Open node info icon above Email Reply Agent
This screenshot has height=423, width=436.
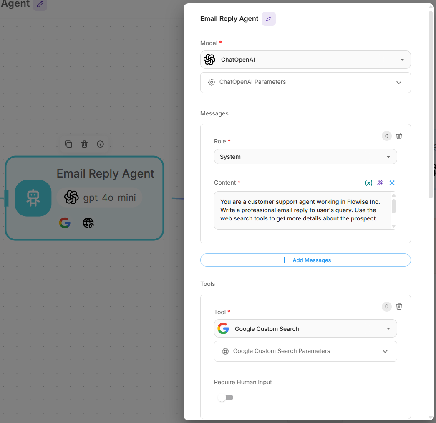pyautogui.click(x=100, y=144)
